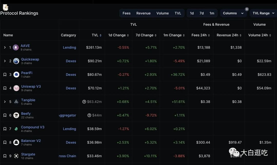The height and width of the screenshot is (165, 277).
Task: Sort by TVL column arrows
Action: click(x=101, y=35)
